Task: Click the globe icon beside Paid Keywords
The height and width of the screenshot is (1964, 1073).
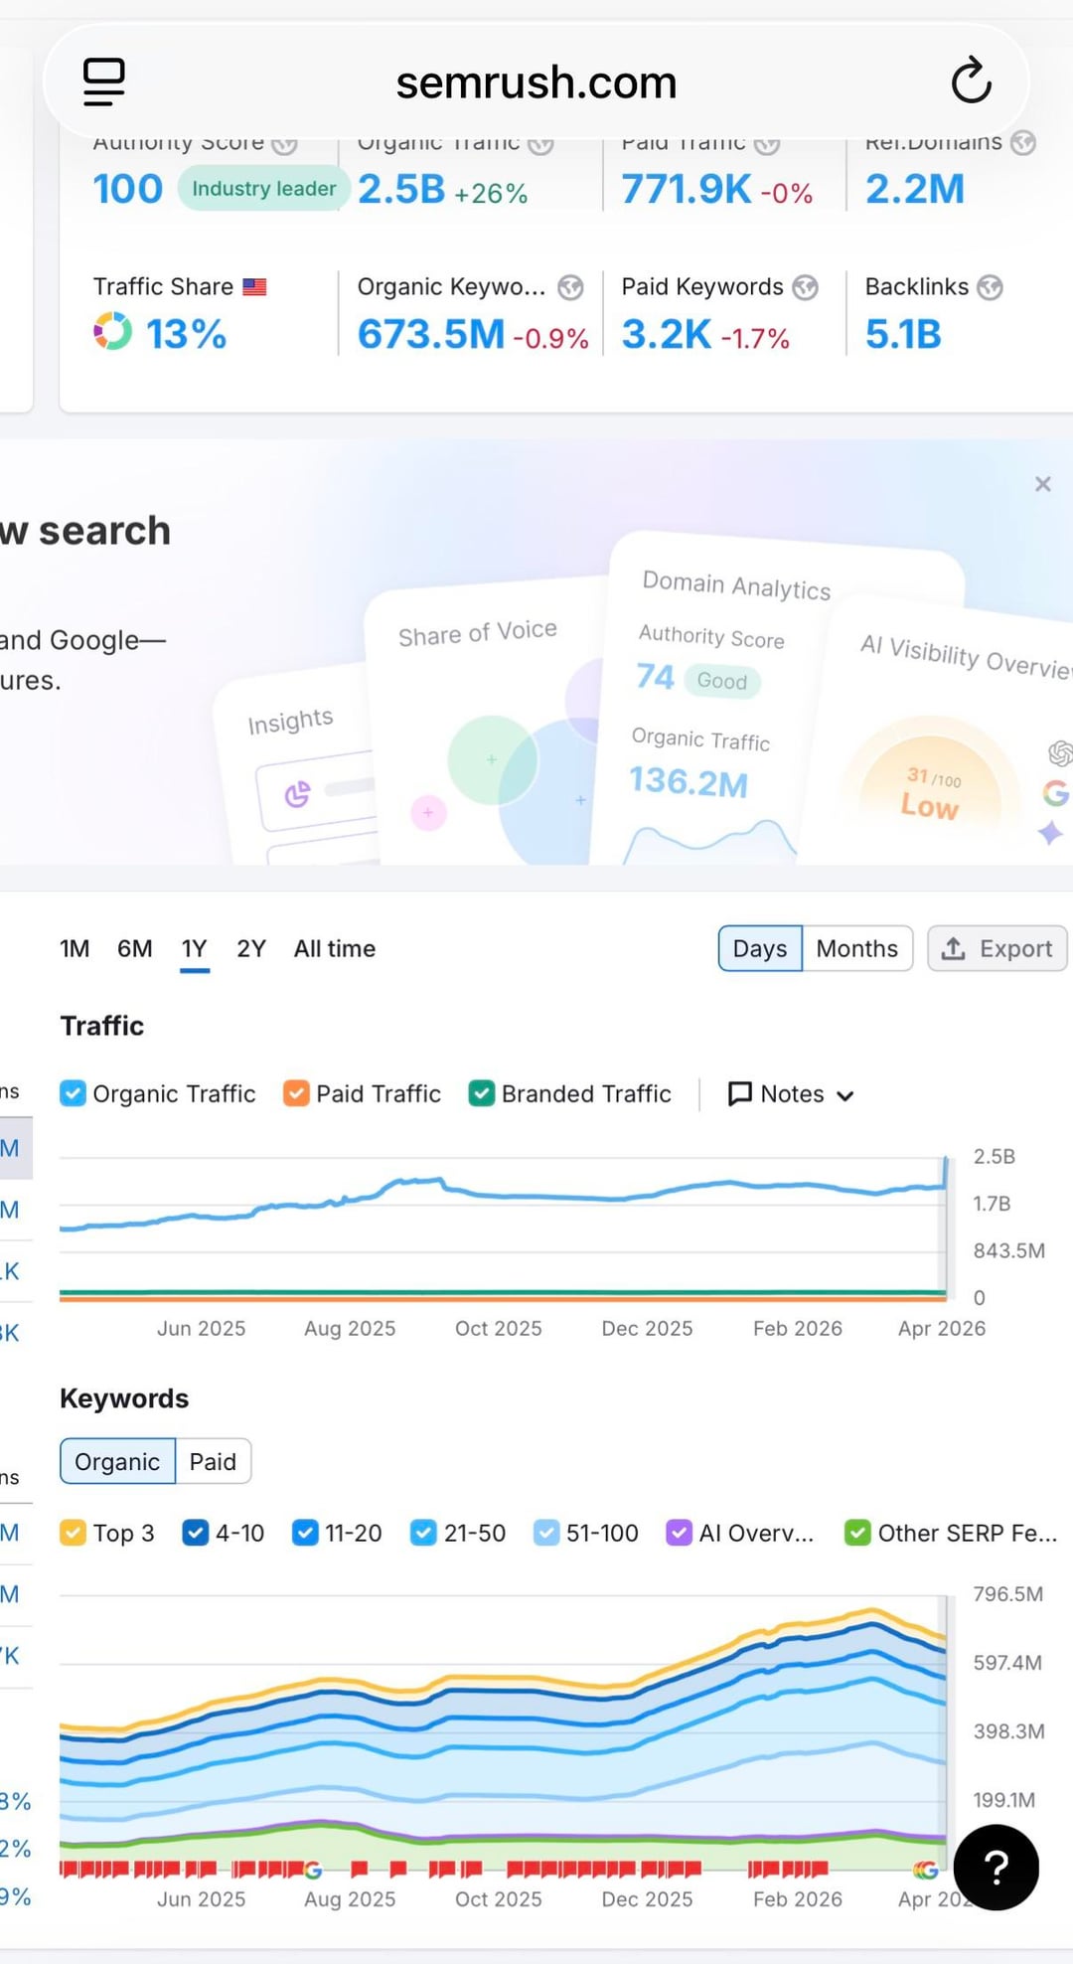Action: [x=805, y=287]
